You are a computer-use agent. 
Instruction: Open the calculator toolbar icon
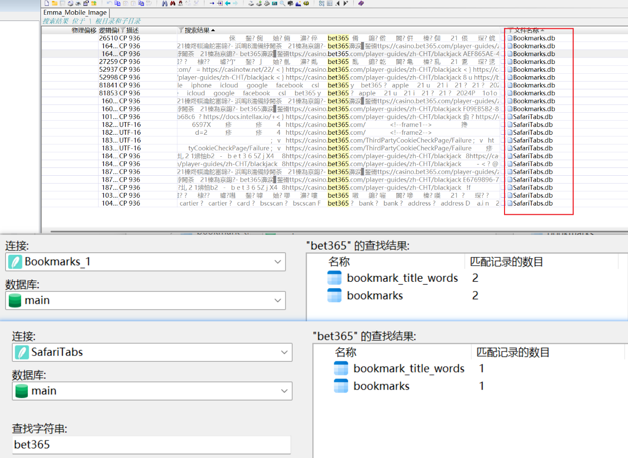click(x=275, y=4)
